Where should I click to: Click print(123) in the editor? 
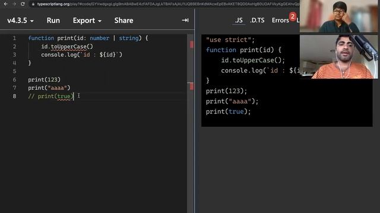coord(44,80)
